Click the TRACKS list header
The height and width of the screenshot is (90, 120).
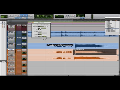click(x=3, y=20)
